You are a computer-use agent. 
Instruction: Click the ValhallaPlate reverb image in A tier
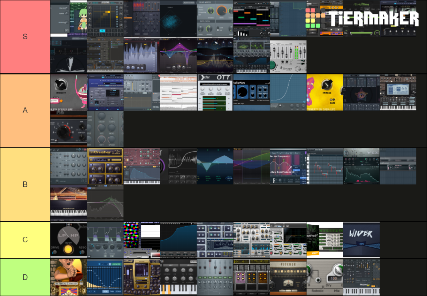(251, 92)
